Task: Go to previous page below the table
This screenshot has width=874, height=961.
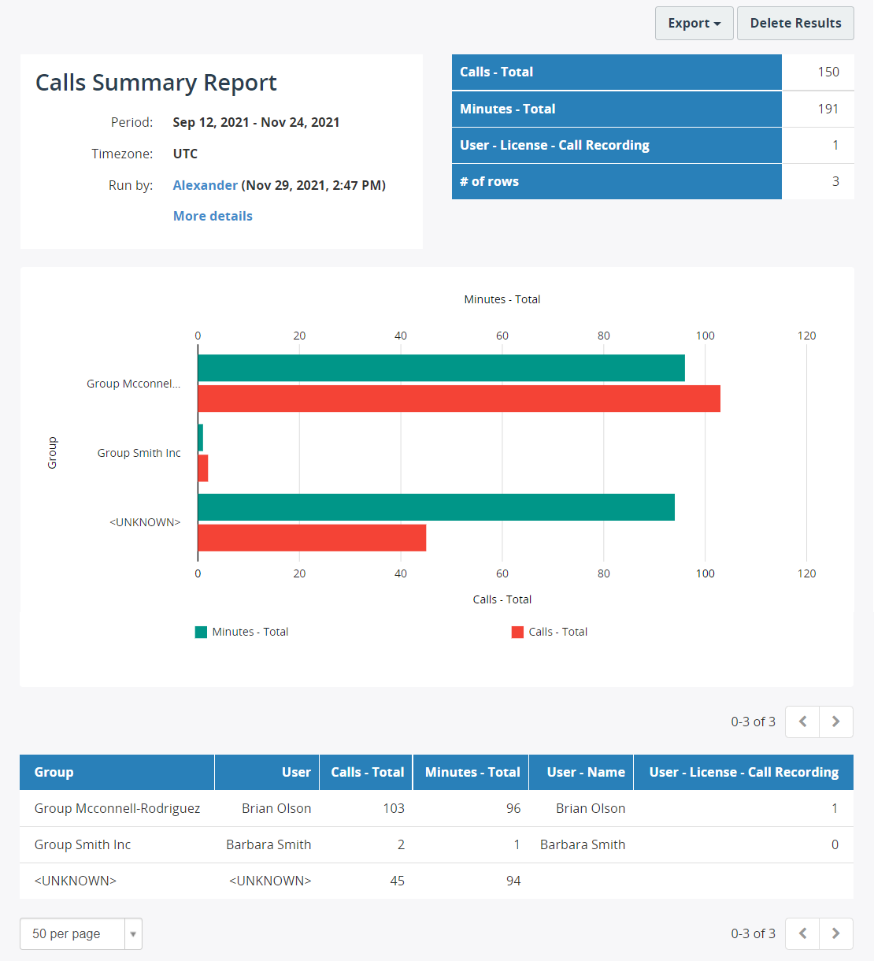Action: pyautogui.click(x=802, y=933)
